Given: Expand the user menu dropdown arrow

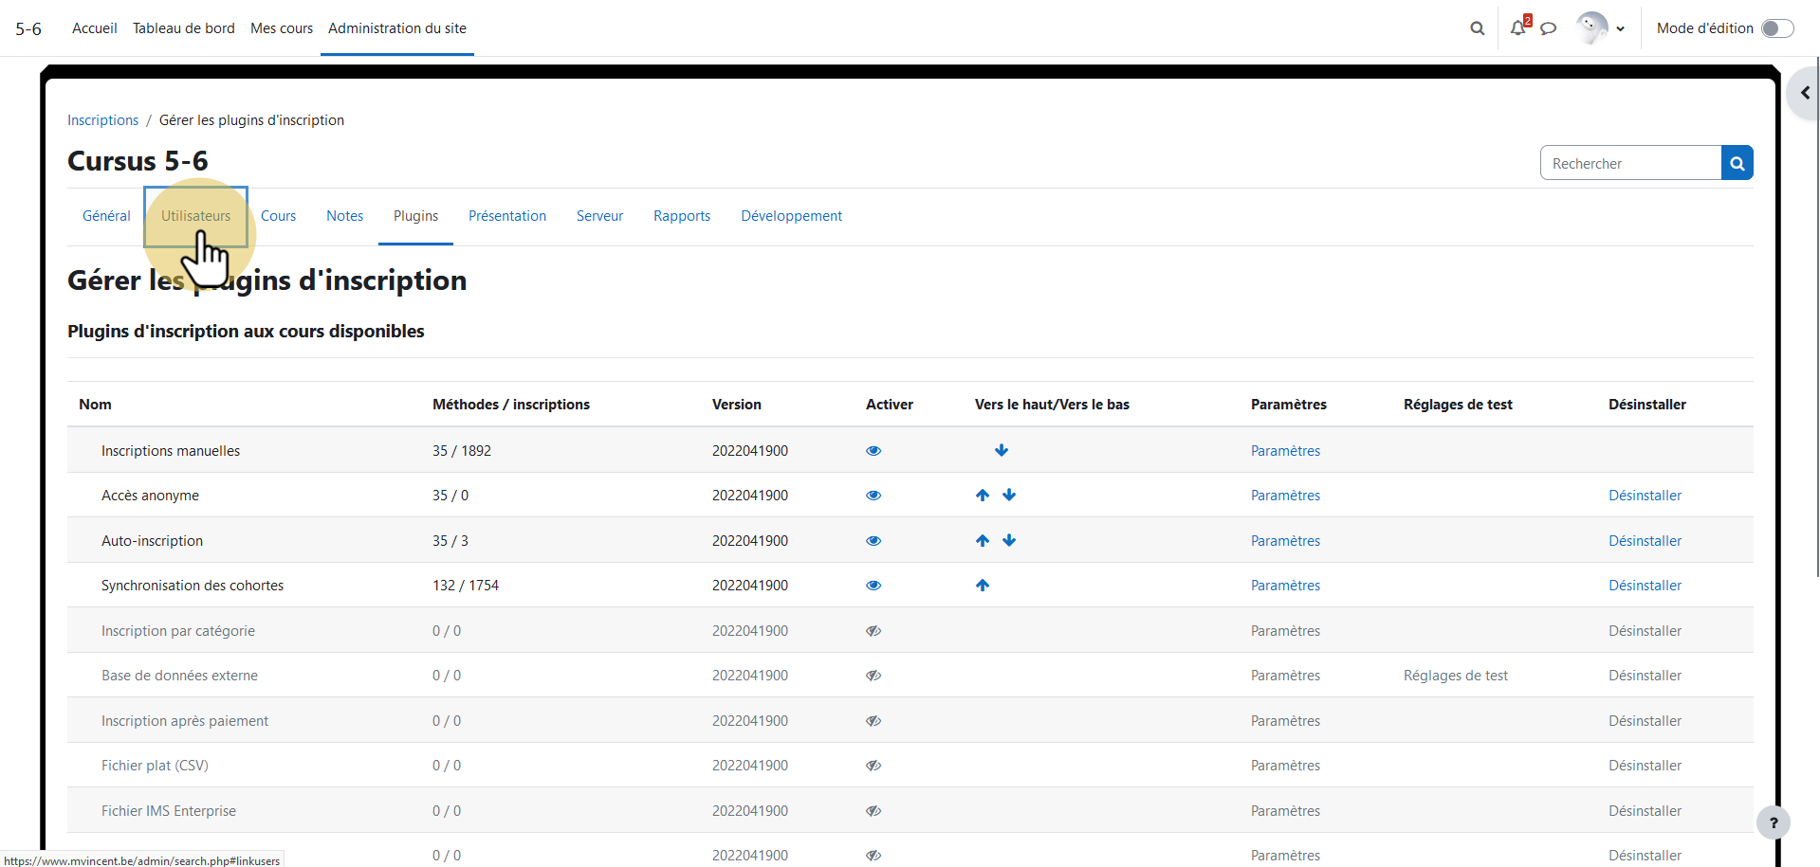Looking at the screenshot, I should tap(1621, 28).
